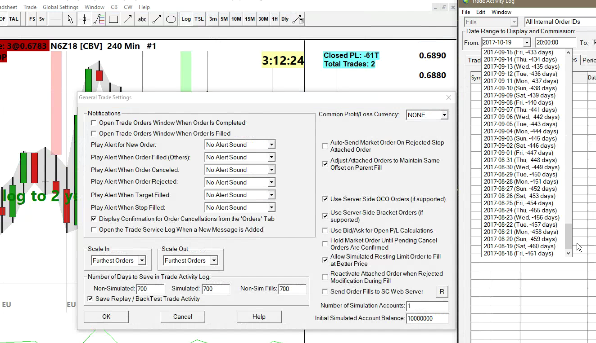
Task: Switch chart to 5M timeframe
Action: point(224,19)
